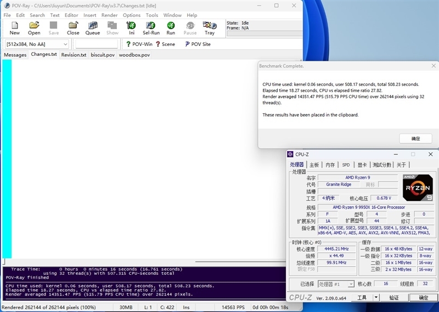Image resolution: width=439 pixels, height=312 pixels.
Task: Click the command line input field
Action: tap(96, 44)
